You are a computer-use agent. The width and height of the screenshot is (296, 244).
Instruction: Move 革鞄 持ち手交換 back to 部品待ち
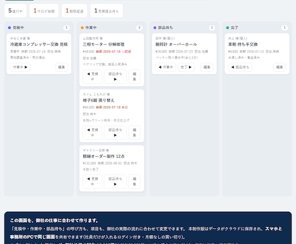click(x=240, y=67)
